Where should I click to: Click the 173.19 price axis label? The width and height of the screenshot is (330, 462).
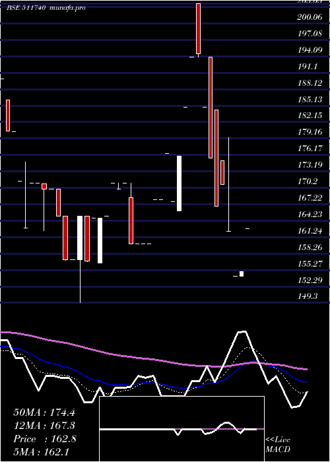click(310, 165)
